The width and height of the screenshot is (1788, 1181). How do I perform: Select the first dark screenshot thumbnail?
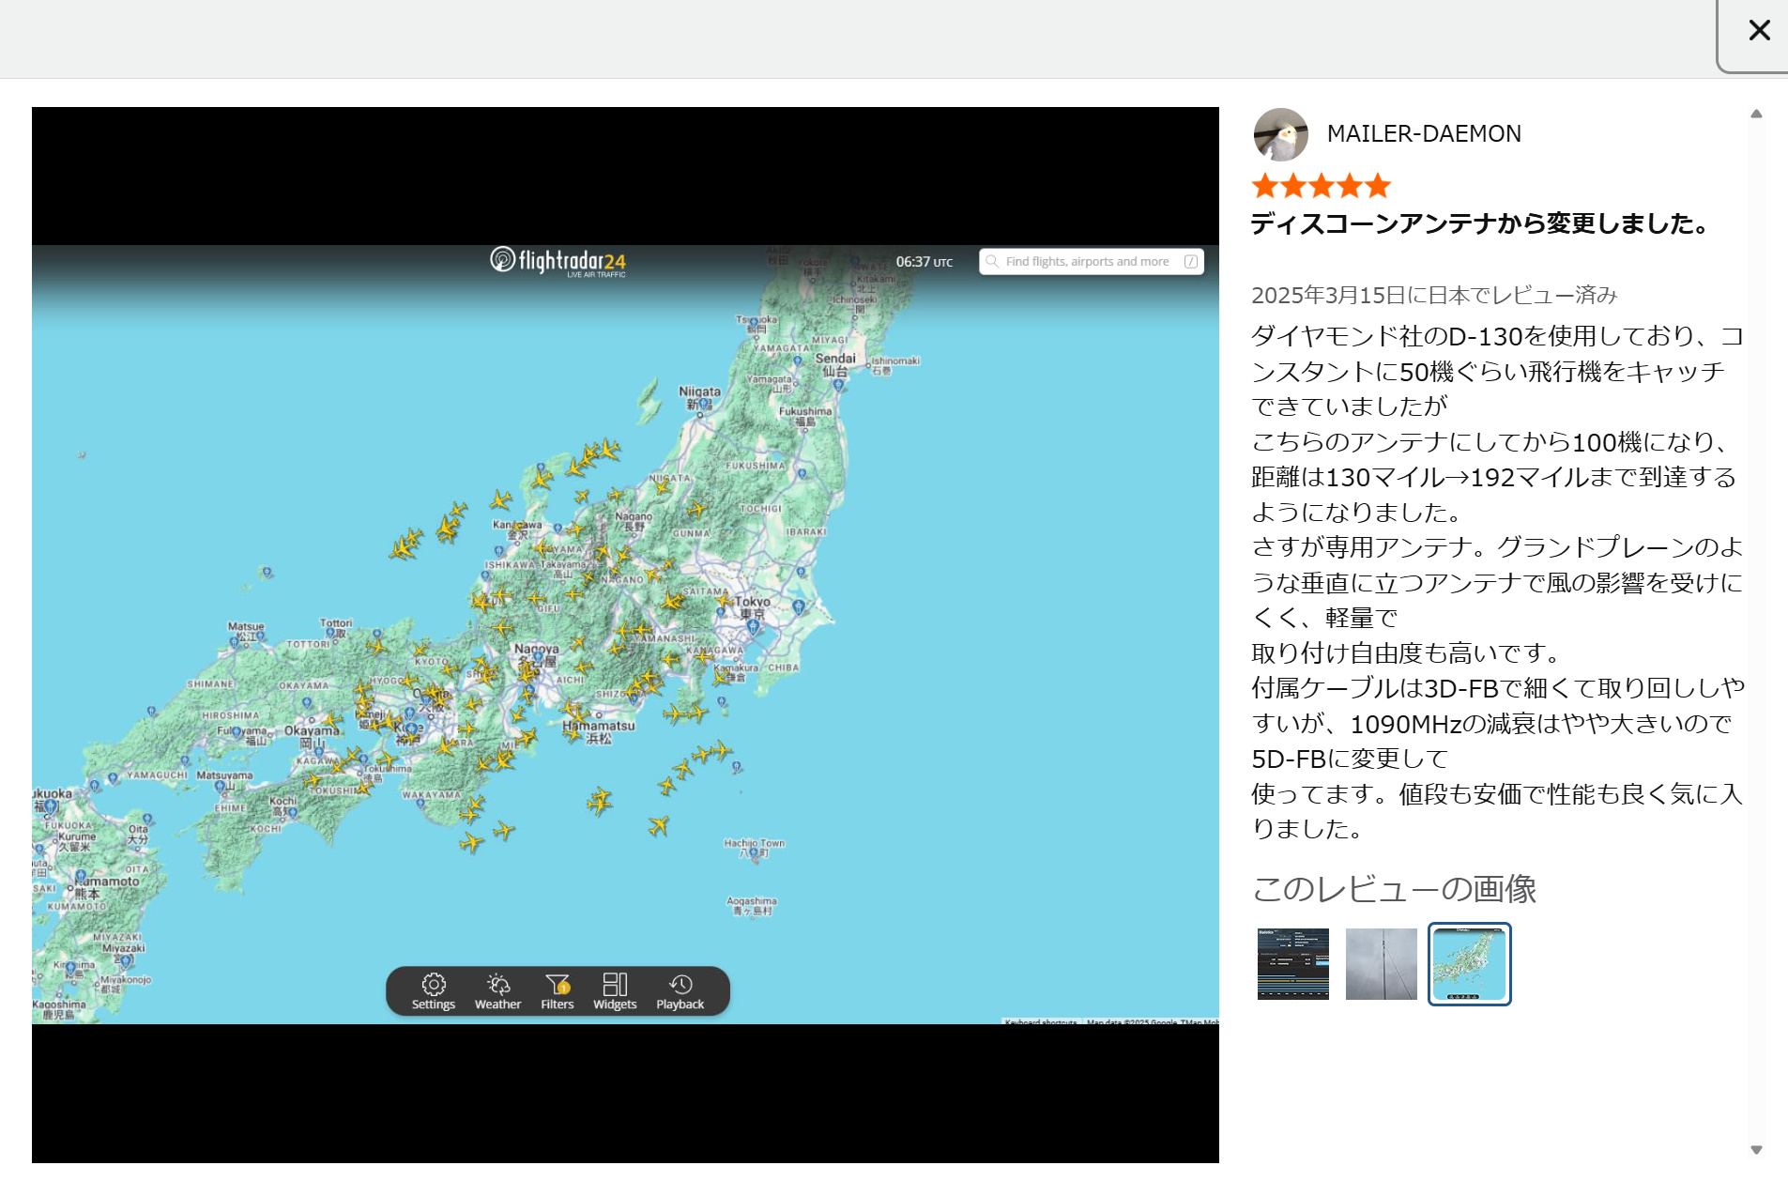(1292, 964)
